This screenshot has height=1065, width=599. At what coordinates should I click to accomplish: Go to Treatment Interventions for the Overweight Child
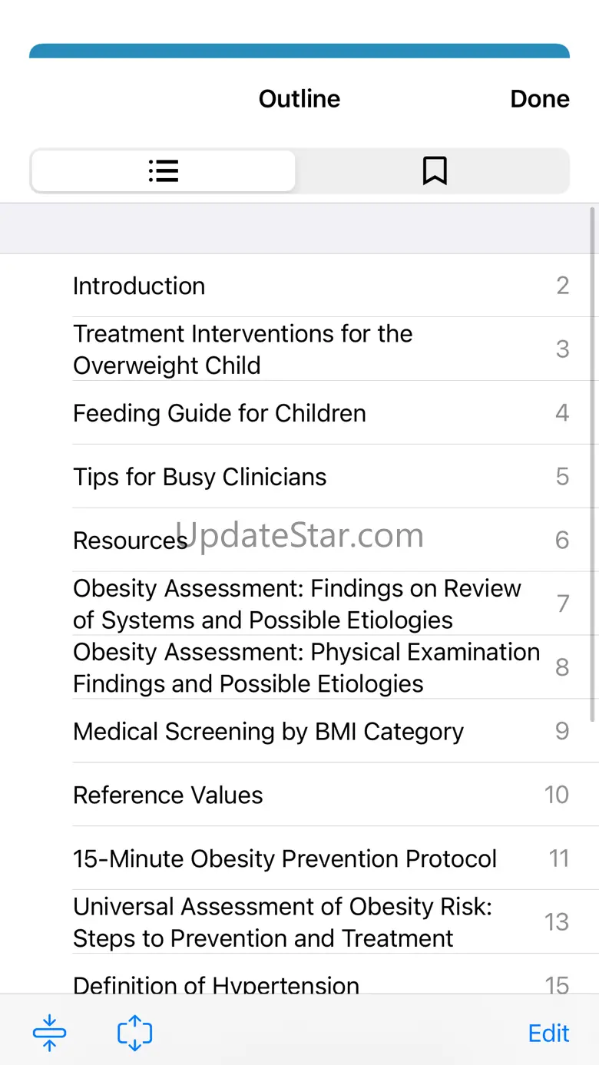click(243, 349)
